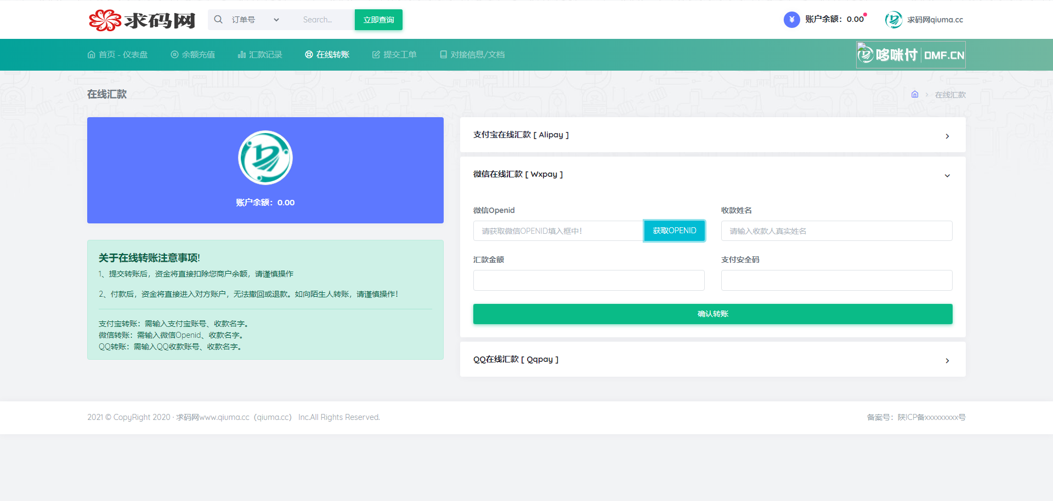Open the 提交工单 menu item
The height and width of the screenshot is (501, 1053).
[394, 55]
